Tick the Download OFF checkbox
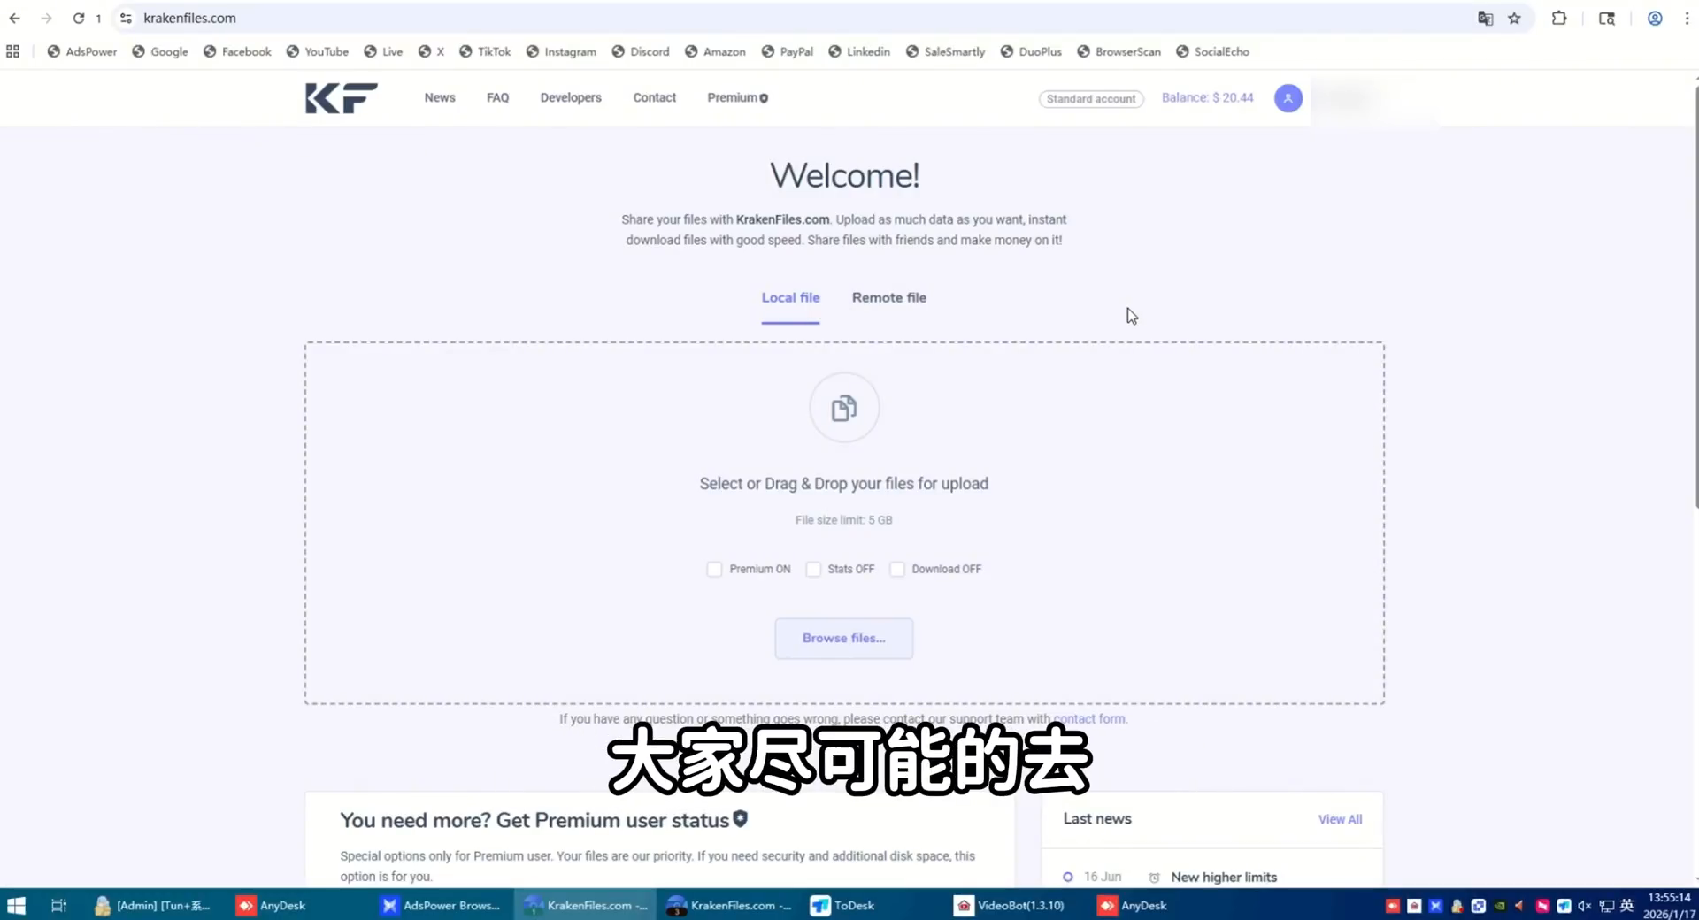Image resolution: width=1699 pixels, height=920 pixels. (x=897, y=569)
